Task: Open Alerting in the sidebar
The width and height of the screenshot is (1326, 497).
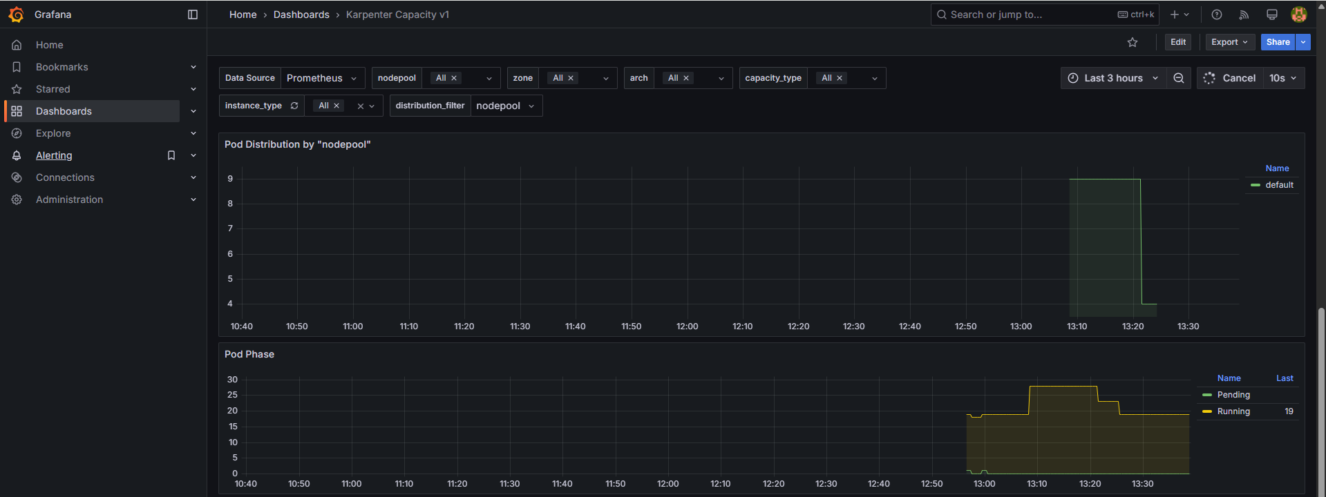Action: click(x=54, y=155)
